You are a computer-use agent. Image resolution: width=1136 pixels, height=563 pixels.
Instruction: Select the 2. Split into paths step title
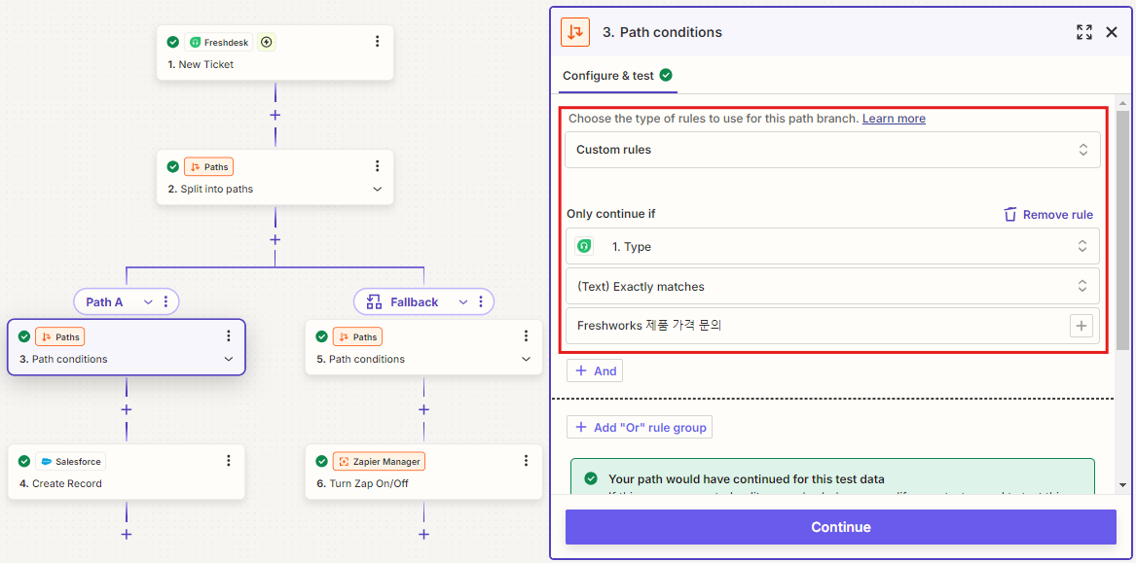point(211,189)
